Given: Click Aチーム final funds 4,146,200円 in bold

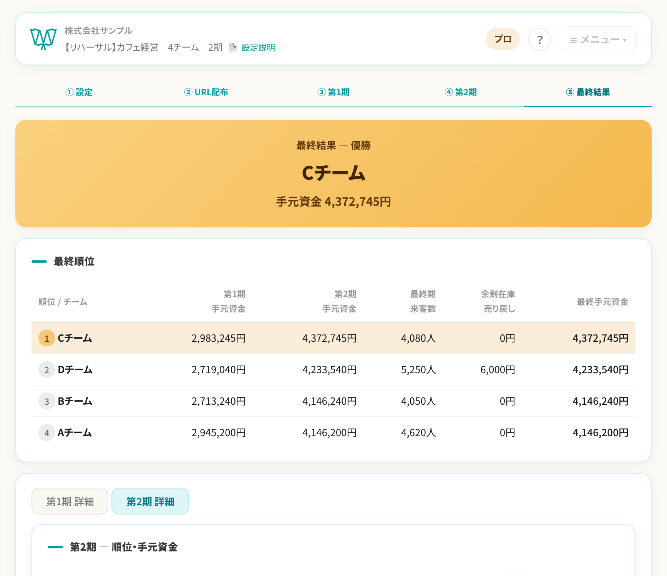Looking at the screenshot, I should click(601, 432).
